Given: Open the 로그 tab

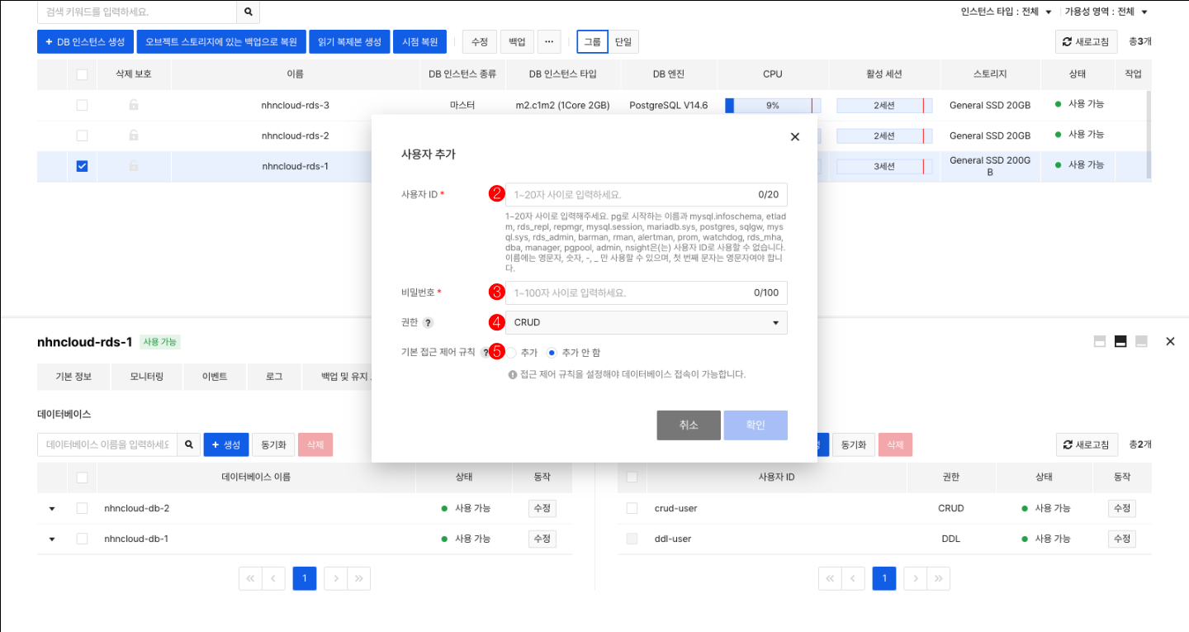Looking at the screenshot, I should (x=274, y=377).
